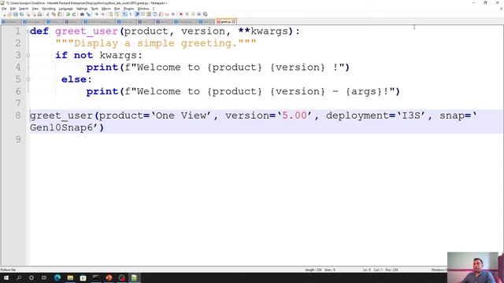Click the Stop Recording macro icon
504x283 pixels.
click(187, 14)
